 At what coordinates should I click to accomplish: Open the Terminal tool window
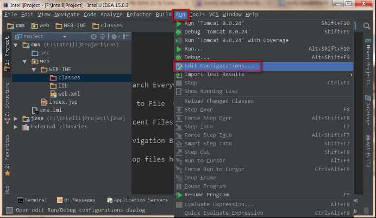pyautogui.click(x=33, y=200)
